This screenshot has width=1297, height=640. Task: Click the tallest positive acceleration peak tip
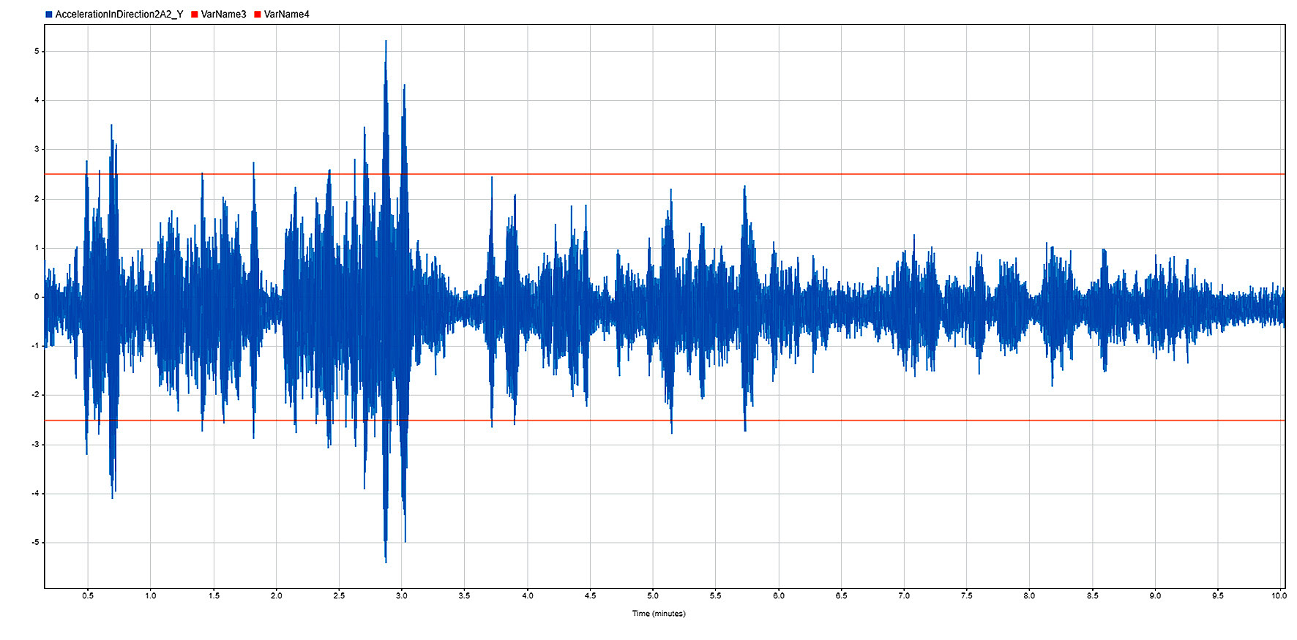pos(386,42)
